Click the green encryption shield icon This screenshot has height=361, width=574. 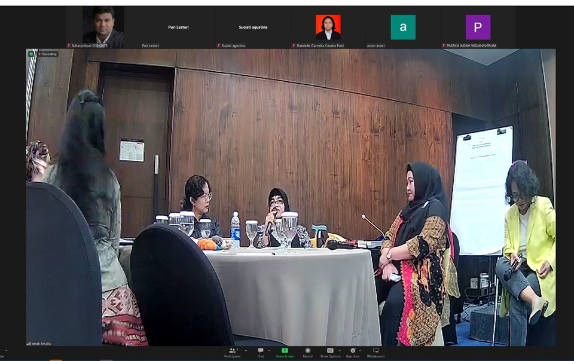[31, 54]
